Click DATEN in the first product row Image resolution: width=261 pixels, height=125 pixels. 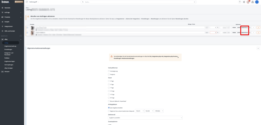pos(239,27)
